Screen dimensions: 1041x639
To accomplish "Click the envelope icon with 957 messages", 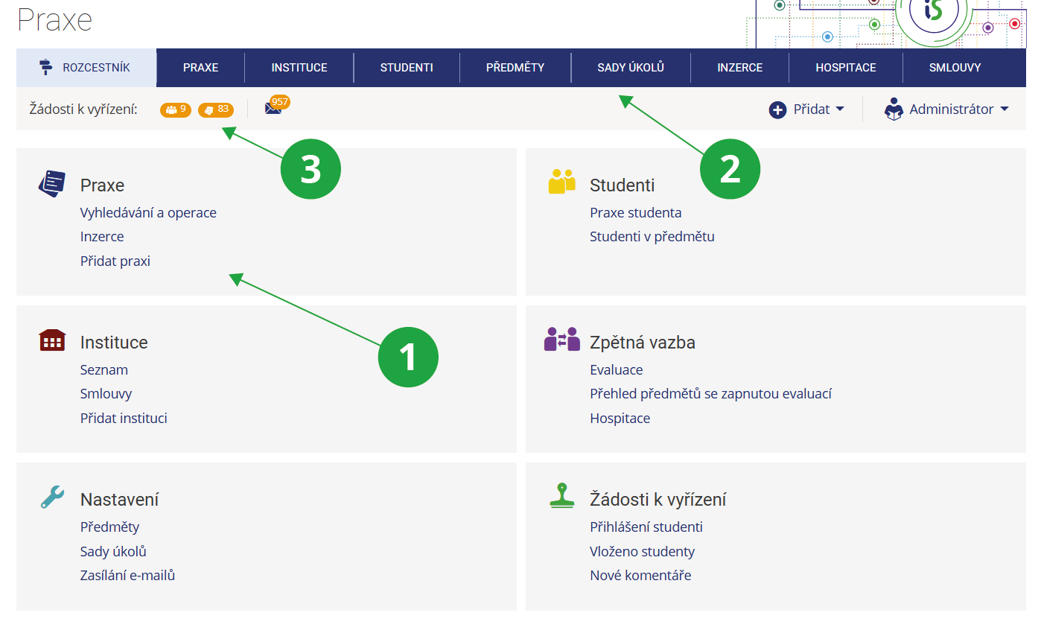I will tap(274, 108).
